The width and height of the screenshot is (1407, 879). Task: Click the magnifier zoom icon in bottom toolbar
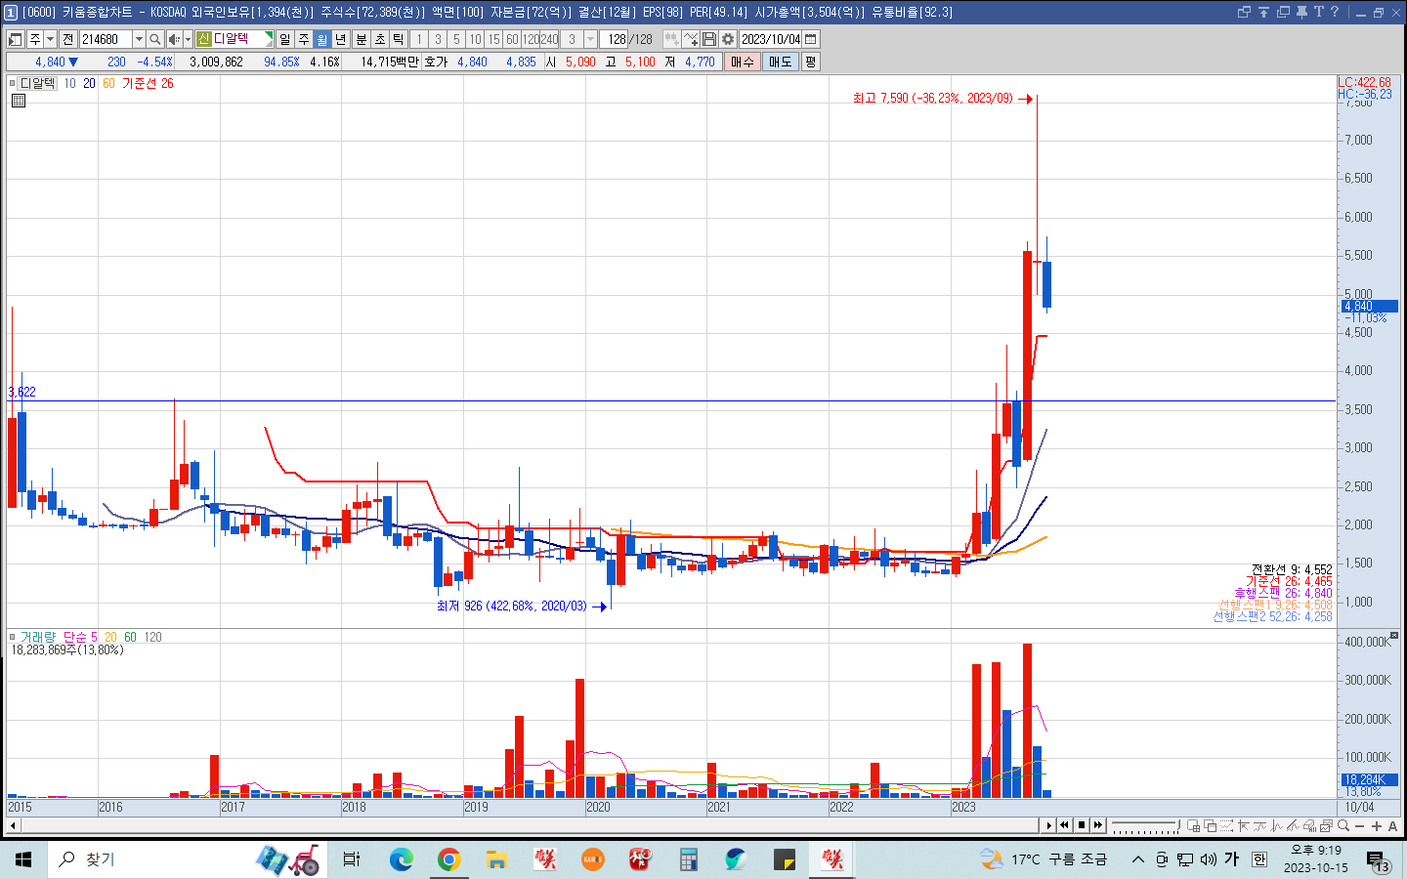[x=1343, y=826]
